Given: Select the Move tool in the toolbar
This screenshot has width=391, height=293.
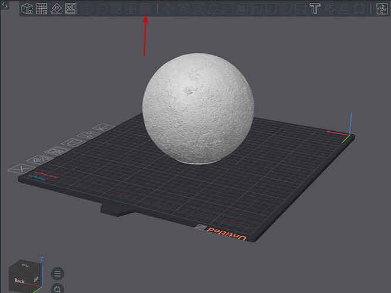Looking at the screenshot, I should pyautogui.click(x=168, y=9).
